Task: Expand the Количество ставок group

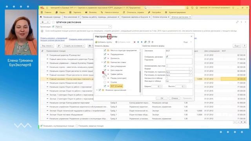Action: point(102,62)
